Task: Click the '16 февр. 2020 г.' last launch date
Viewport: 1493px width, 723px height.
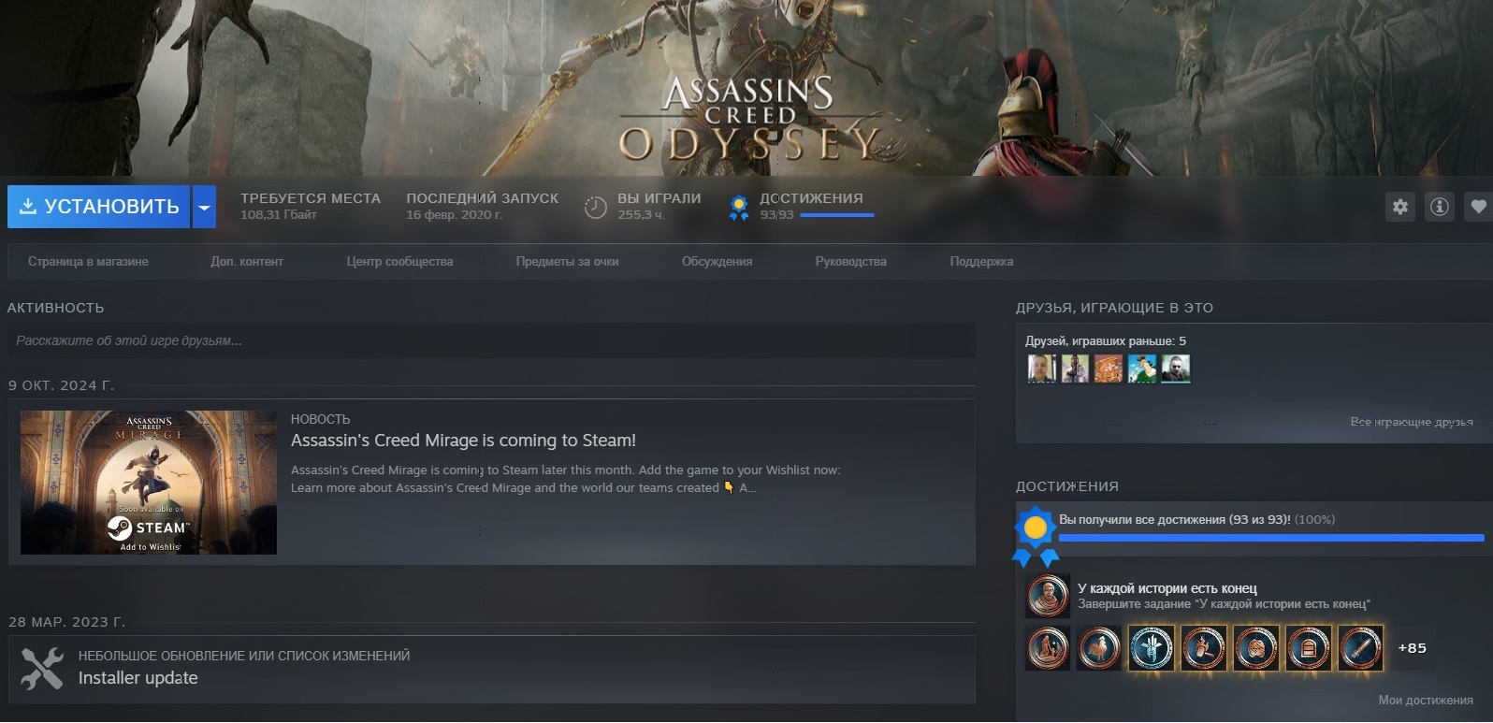Action: (454, 215)
